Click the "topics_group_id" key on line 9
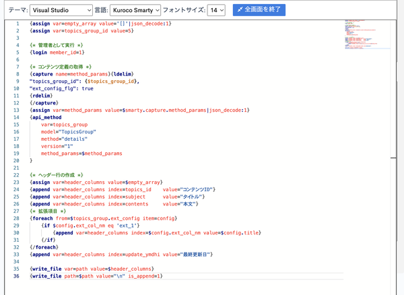Image resolution: width=404 pixels, height=295 pixels. [x=54, y=81]
